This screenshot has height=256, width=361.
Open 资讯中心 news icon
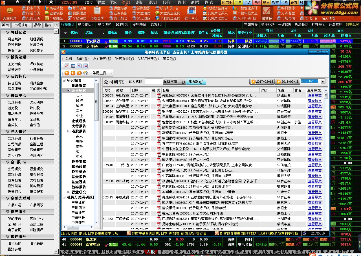[191, 10]
